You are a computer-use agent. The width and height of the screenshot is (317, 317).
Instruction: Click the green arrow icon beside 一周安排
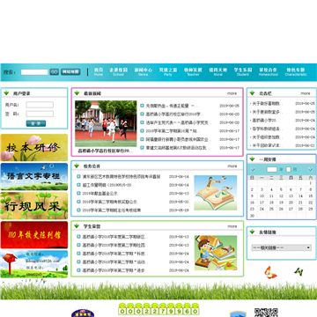tap(252, 159)
